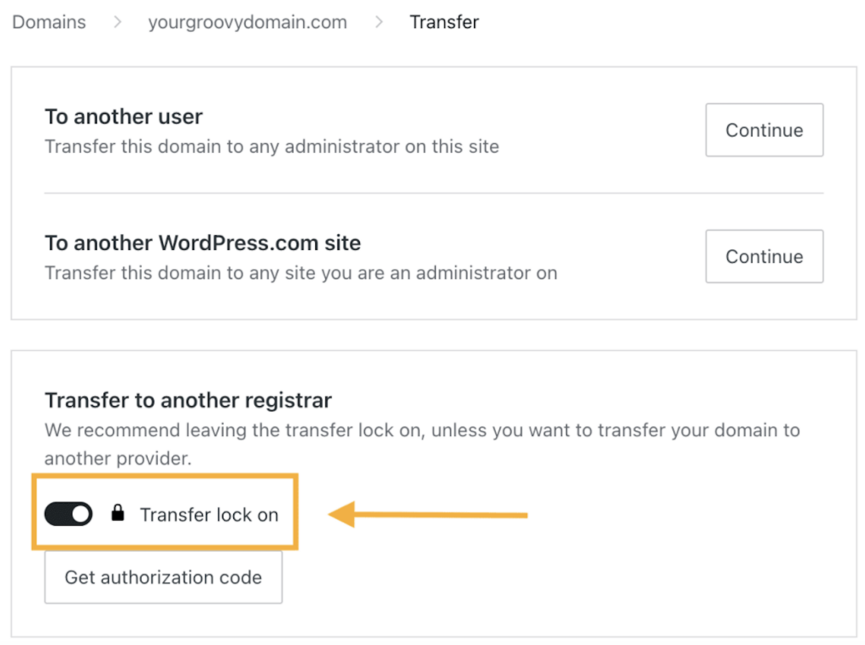Open the Domains breadcrumb link

pos(49,22)
